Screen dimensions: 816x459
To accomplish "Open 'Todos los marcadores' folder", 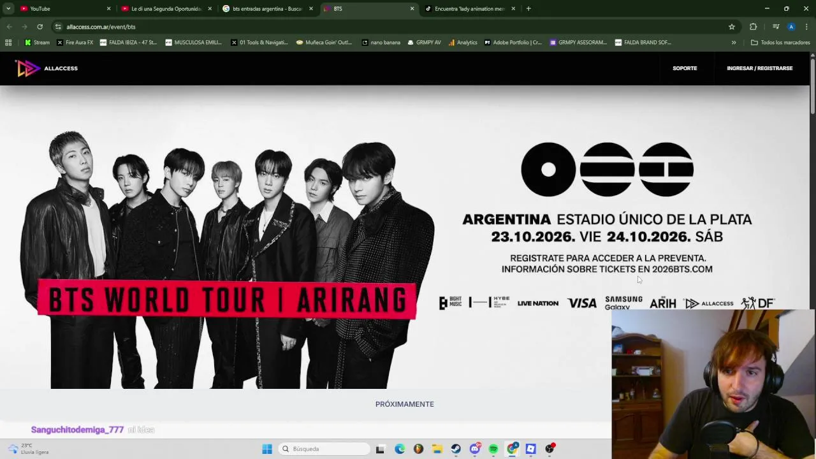I will [780, 43].
